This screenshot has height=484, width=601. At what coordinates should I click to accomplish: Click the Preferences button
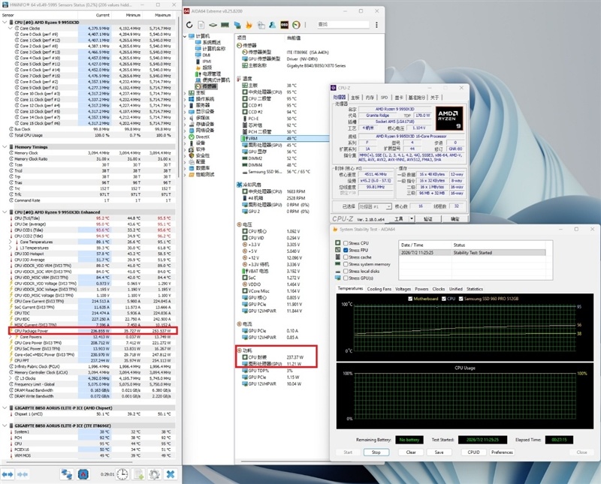pyautogui.click(x=502, y=452)
